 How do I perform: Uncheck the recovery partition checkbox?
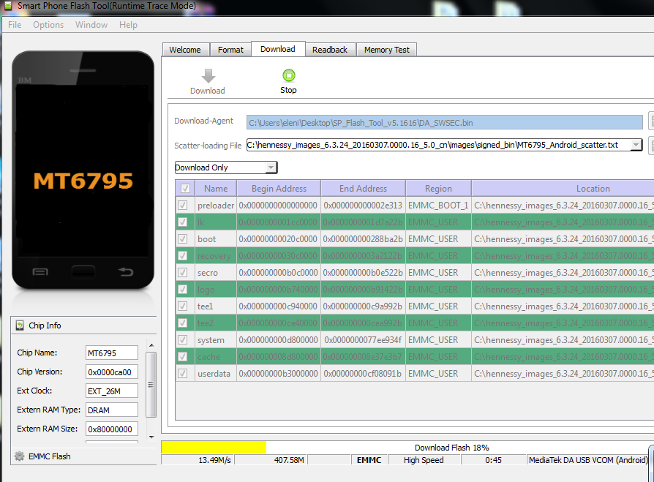183,256
